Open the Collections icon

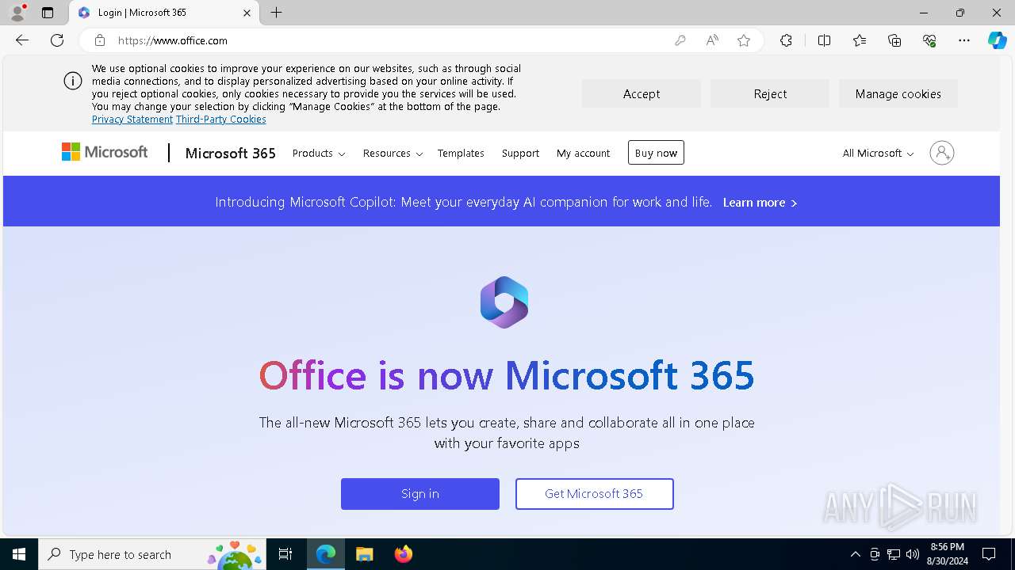(x=894, y=40)
